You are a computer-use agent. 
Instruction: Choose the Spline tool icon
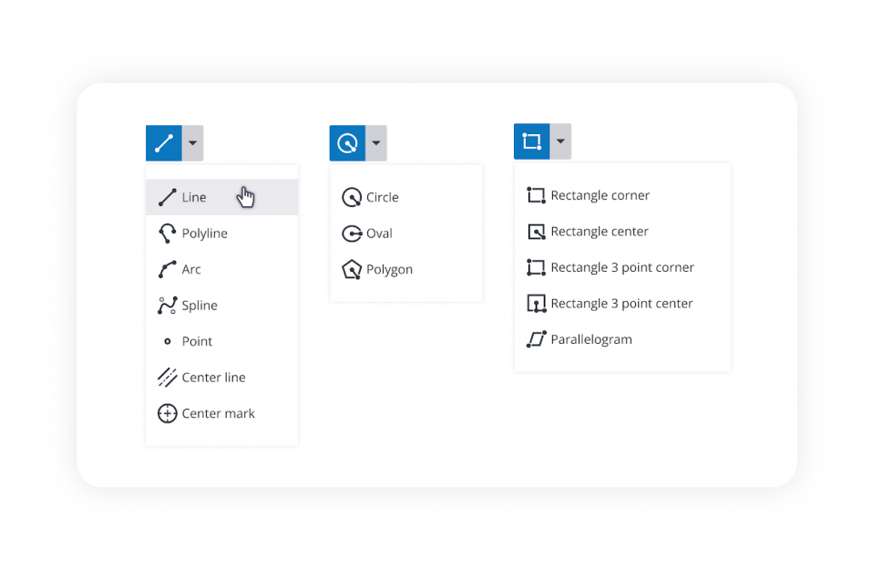click(168, 306)
